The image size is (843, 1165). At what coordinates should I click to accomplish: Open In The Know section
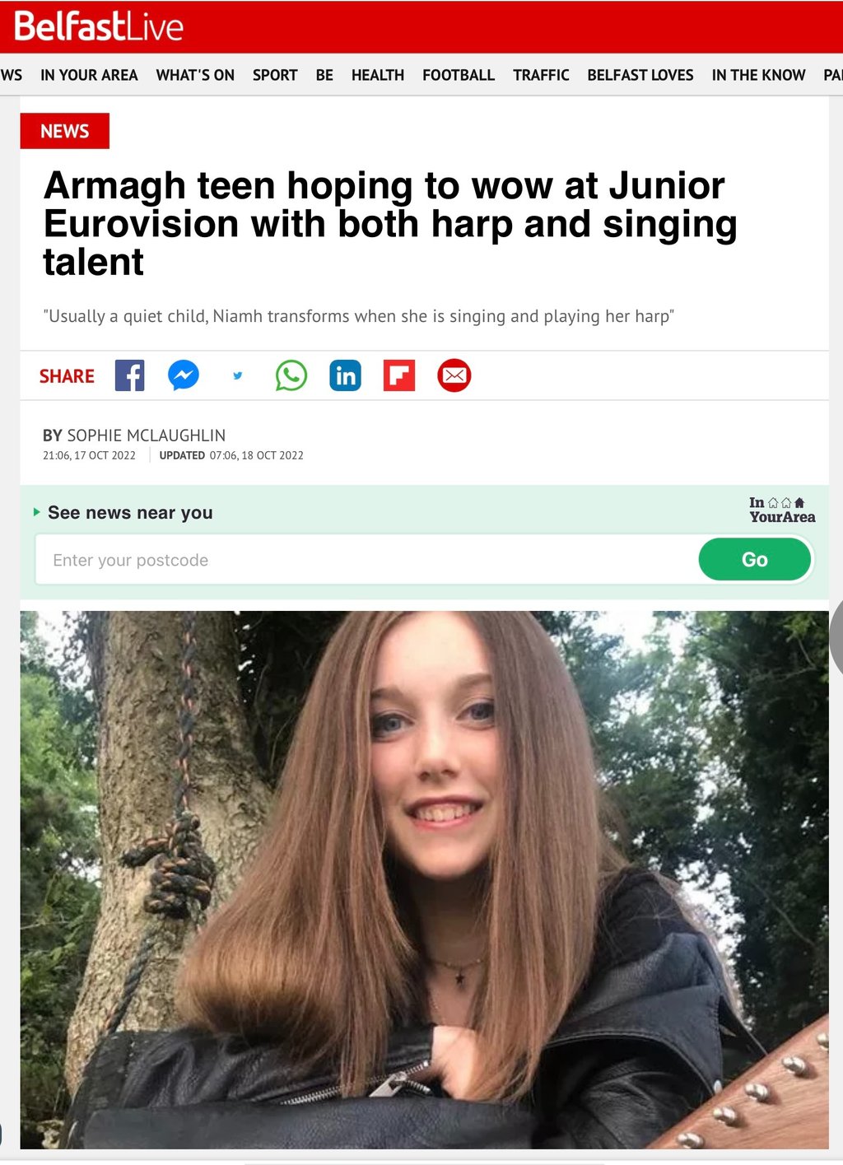coord(758,75)
